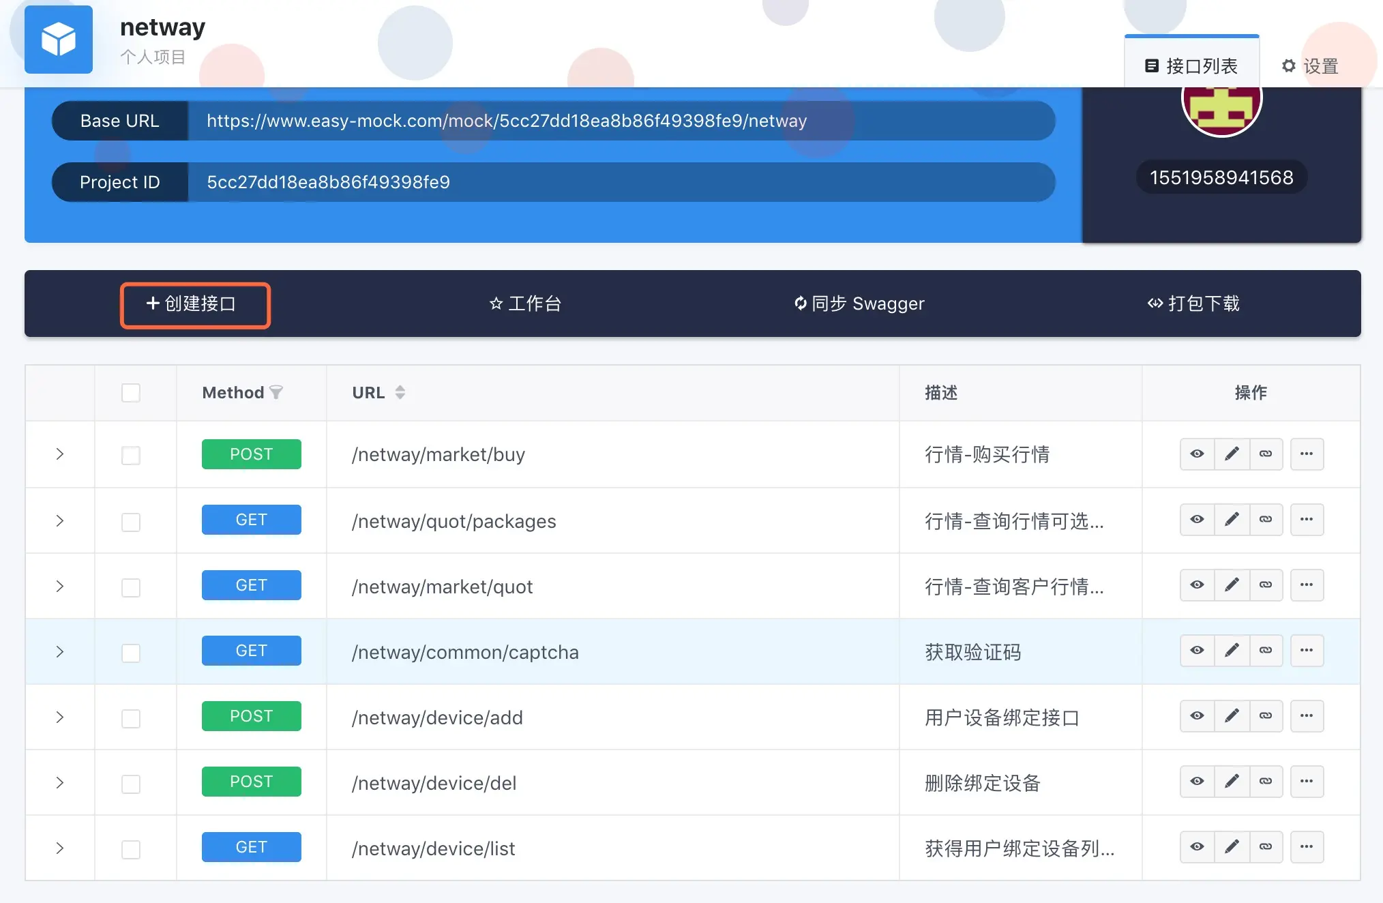Expand the /netway/device/list row chevron
1383x903 pixels.
tap(60, 848)
